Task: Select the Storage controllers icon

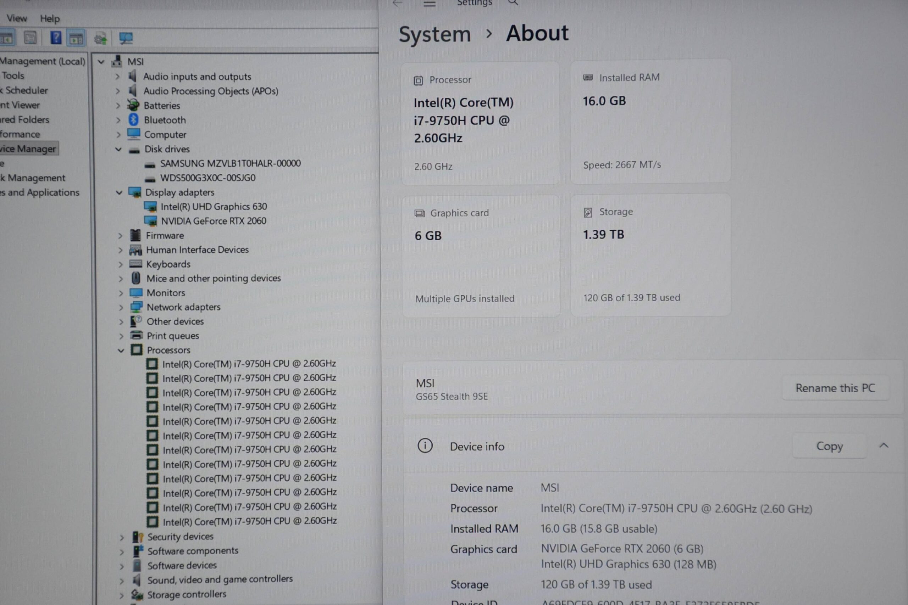Action: pos(137,594)
